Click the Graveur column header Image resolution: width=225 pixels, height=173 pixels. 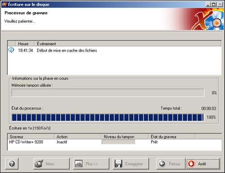[31, 137]
